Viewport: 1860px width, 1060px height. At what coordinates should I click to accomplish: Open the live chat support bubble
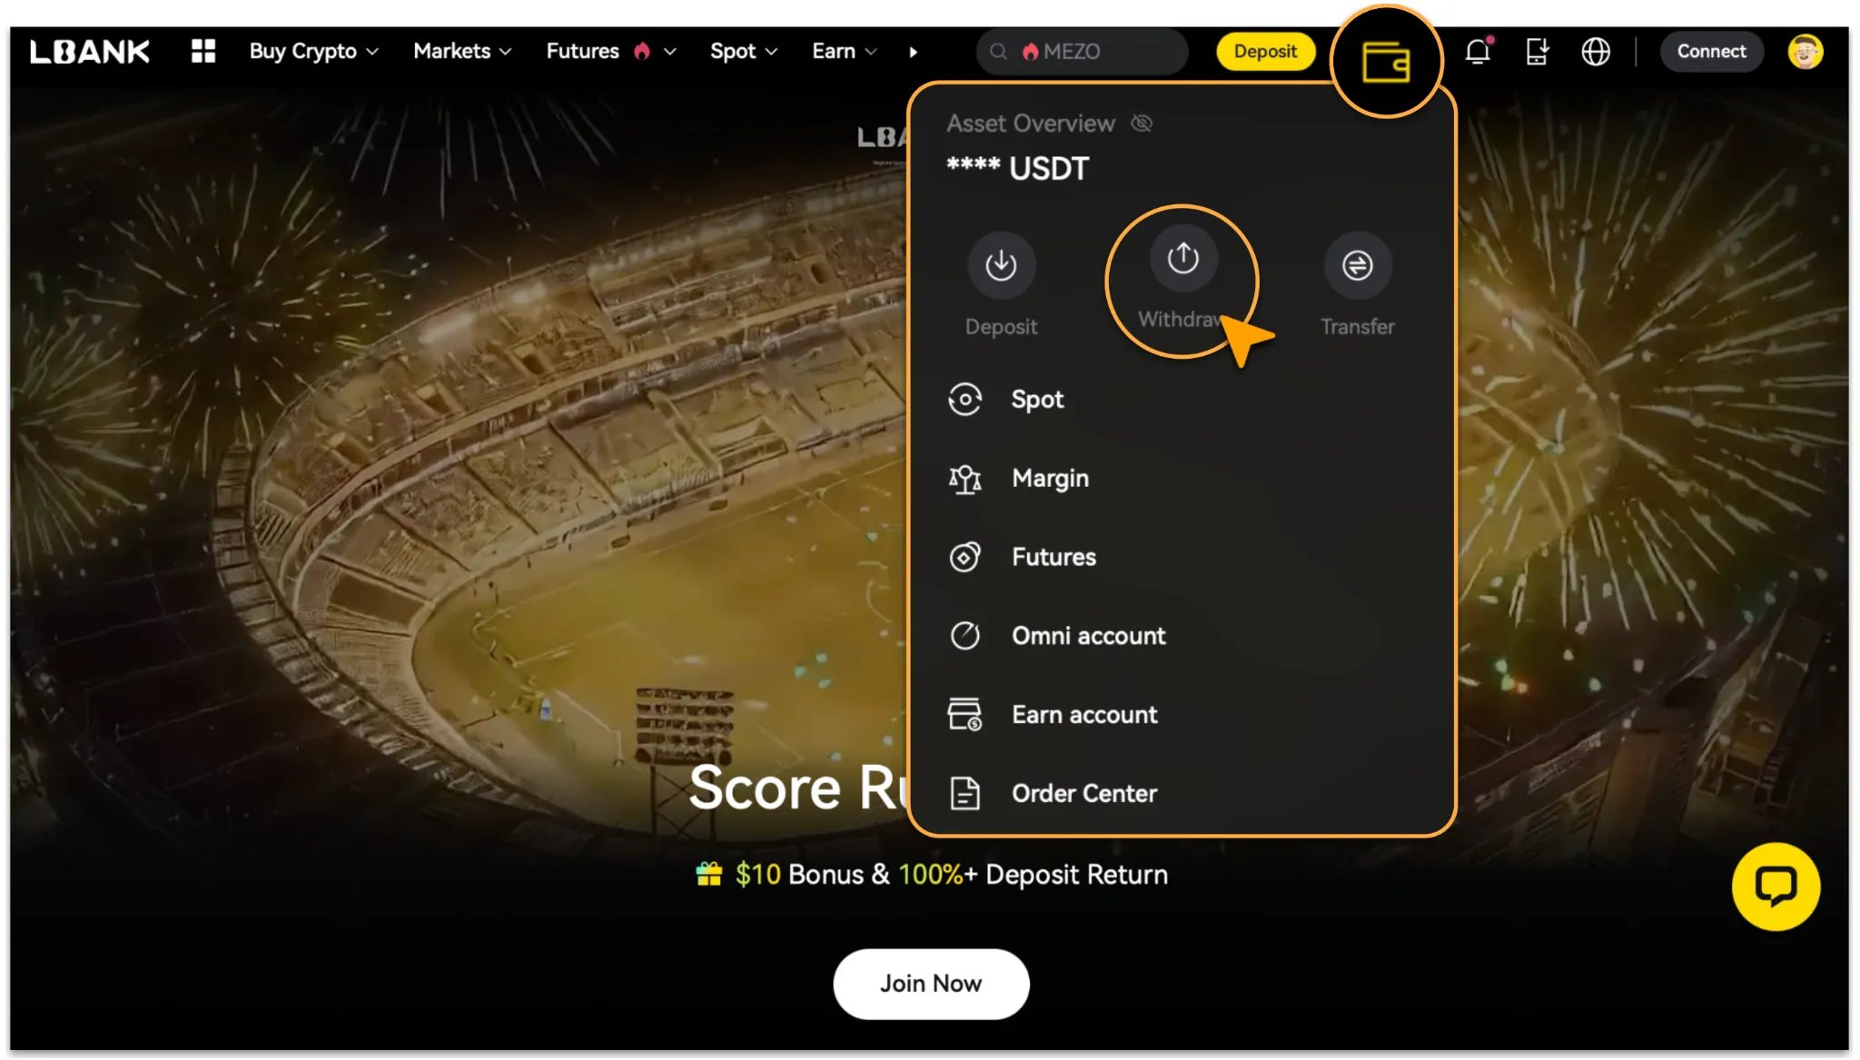[1776, 887]
